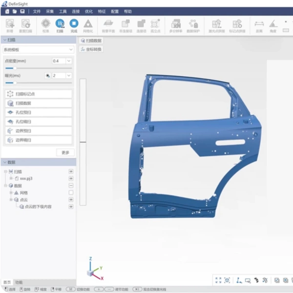Click the selection rectangle icon in viewport toolbar

point(248,280)
